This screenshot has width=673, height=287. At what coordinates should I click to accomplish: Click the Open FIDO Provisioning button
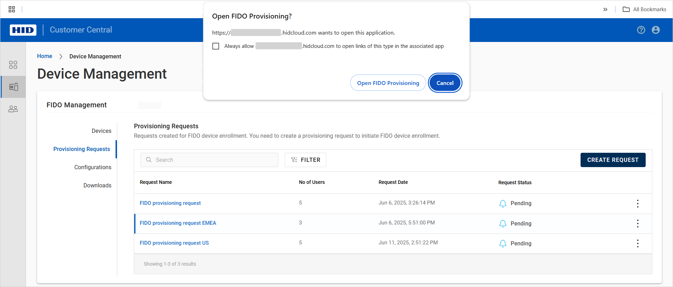pos(388,83)
